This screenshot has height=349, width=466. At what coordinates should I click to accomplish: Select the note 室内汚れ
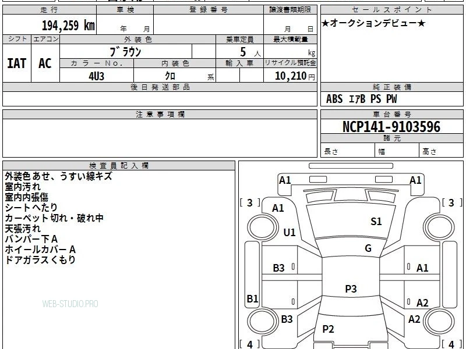23,187
